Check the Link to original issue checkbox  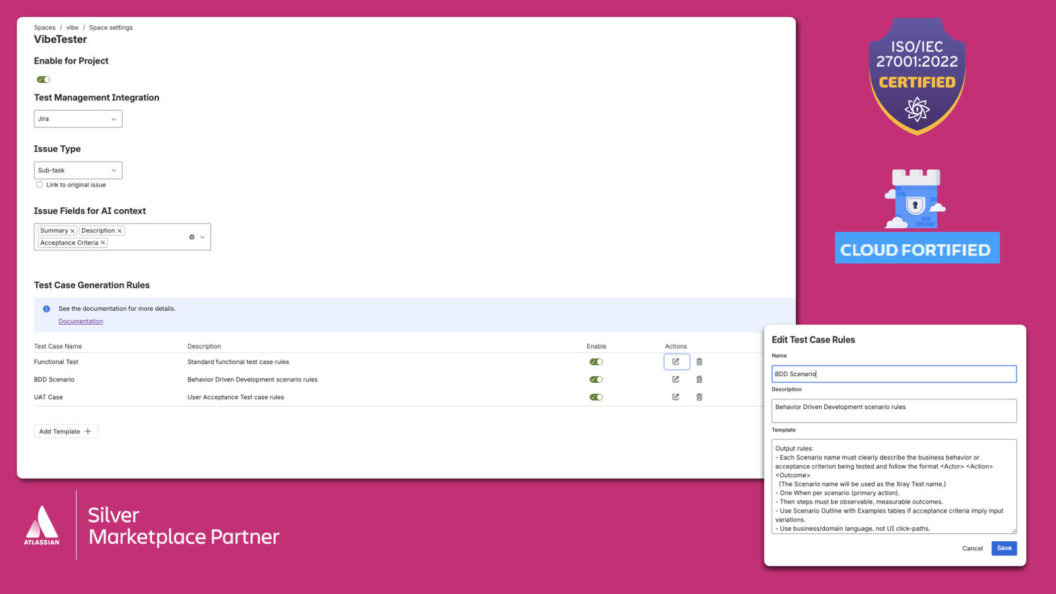tap(40, 184)
